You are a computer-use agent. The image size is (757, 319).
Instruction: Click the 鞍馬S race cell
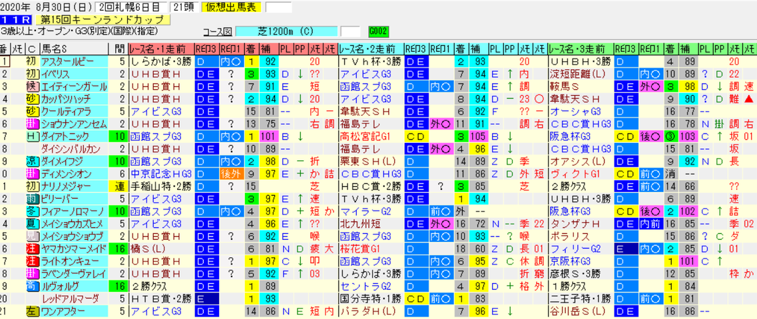point(581,86)
